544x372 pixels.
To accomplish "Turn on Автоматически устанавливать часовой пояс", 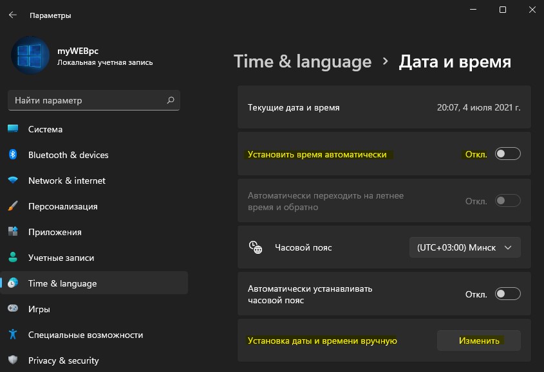I will [507, 294].
